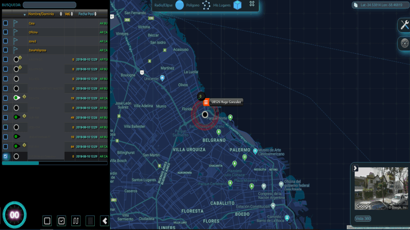Screen dimensions: 410x230
Task: Sort the list by the Vel. column
Action: pos(67,14)
